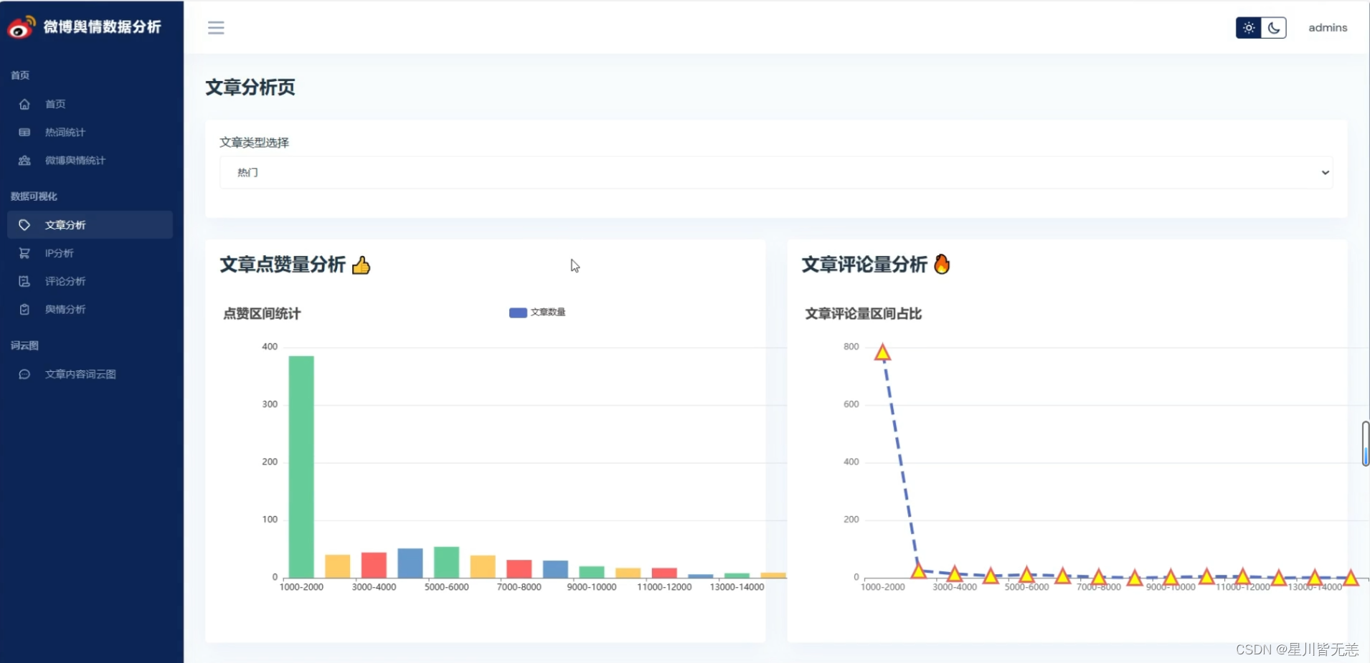Click the 词云图 section header
Viewport: 1370px width, 663px height.
(24, 345)
